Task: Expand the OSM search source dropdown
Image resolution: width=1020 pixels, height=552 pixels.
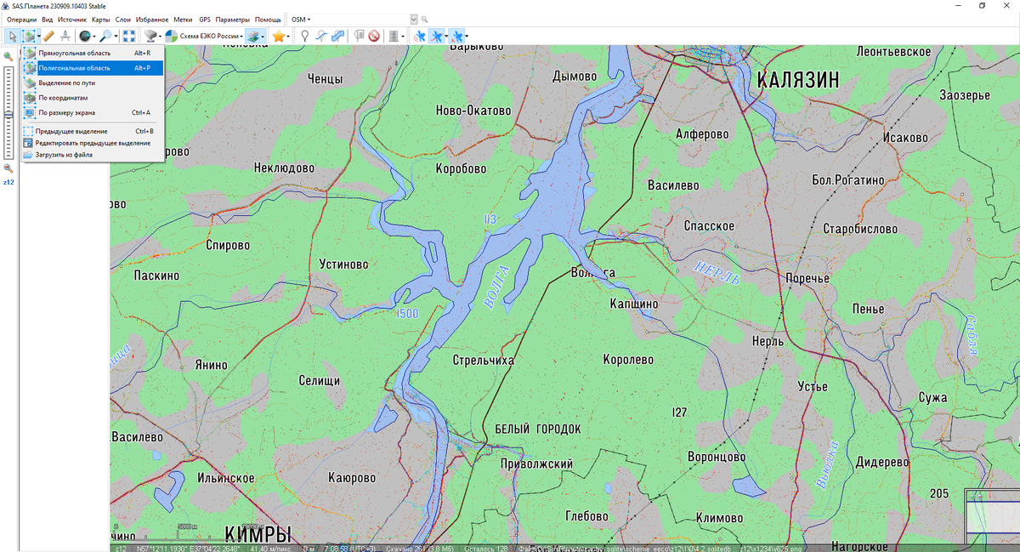Action: coord(300,19)
